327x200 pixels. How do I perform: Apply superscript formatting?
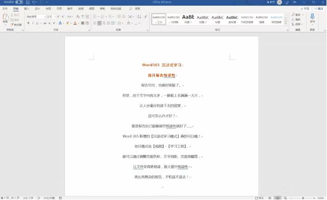point(54,23)
